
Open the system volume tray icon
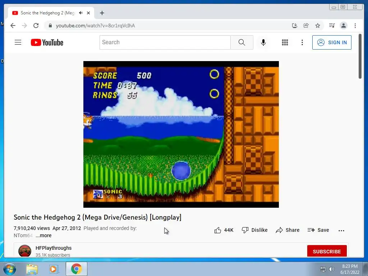(x=332, y=269)
